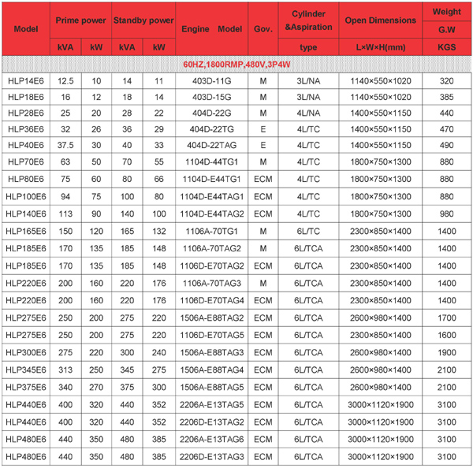Click the kVA sub-header under Prime power

[65, 47]
